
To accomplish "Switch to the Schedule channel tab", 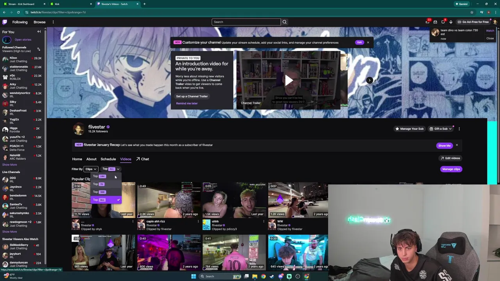I will pyautogui.click(x=108, y=159).
